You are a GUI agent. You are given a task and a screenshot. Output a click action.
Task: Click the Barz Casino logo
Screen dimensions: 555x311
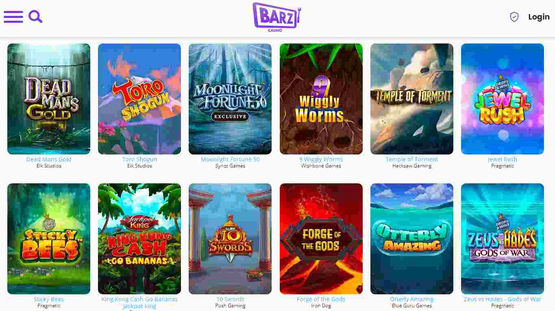[276, 17]
